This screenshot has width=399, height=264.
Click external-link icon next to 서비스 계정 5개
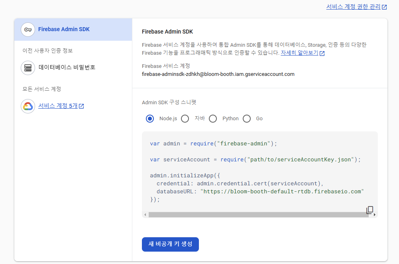tap(81, 106)
